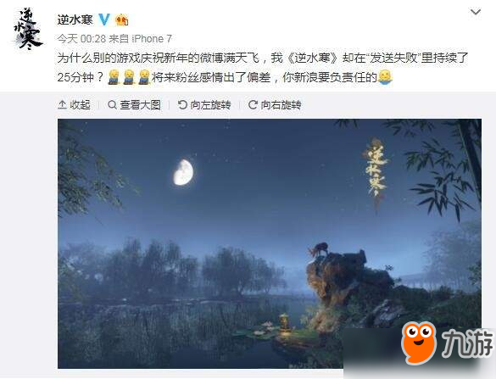This screenshot has height=379, width=496.
Task: Open 查看大图 to view full image
Action: (134, 105)
